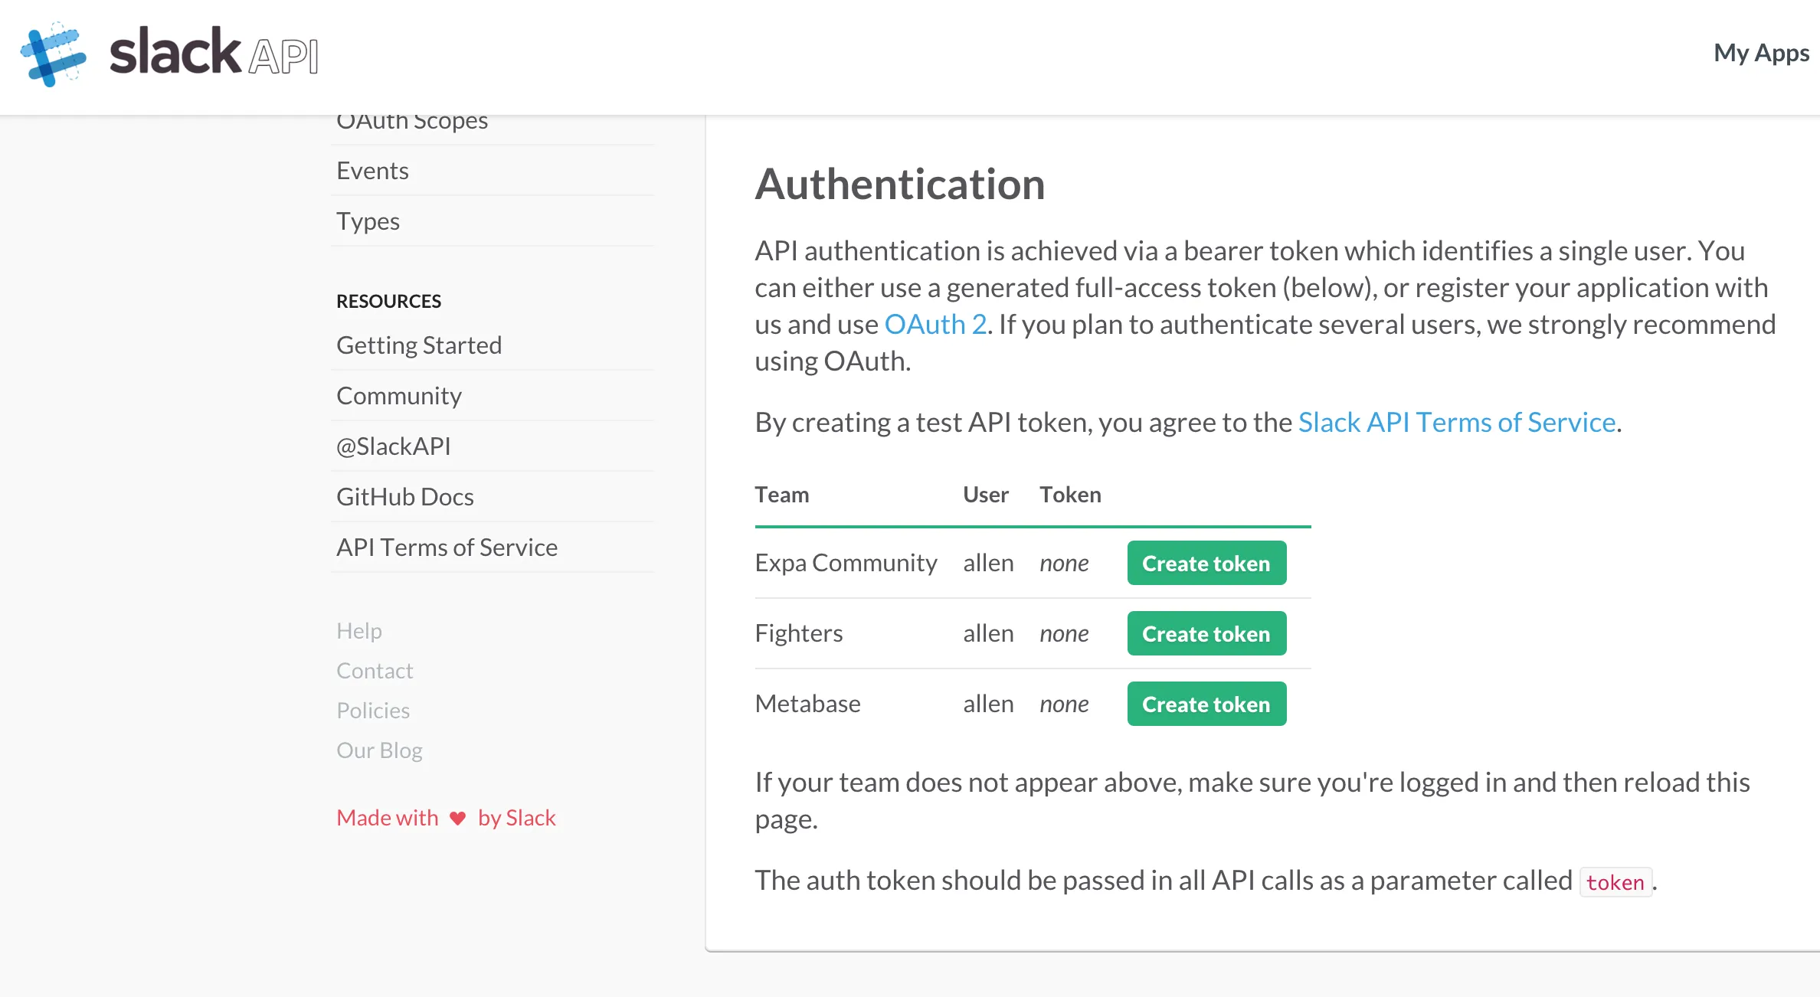
Task: Select the Expa Community team cell
Action: [x=846, y=563]
